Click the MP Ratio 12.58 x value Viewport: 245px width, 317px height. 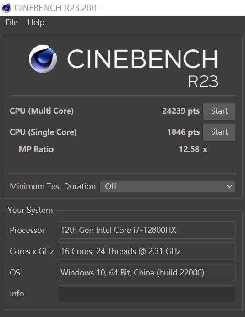click(193, 149)
